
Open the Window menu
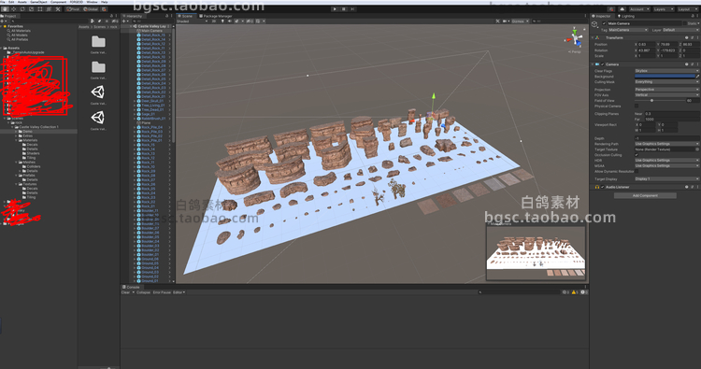(x=92, y=2)
